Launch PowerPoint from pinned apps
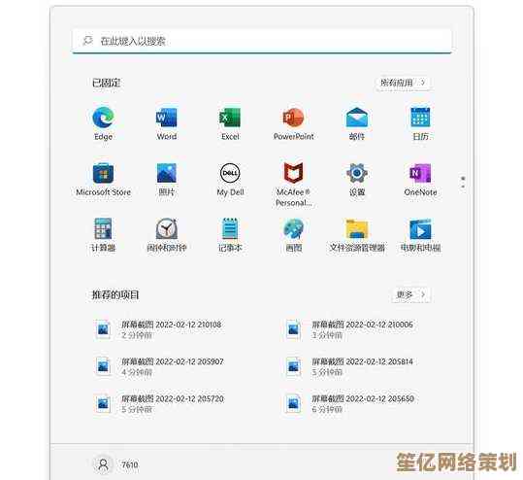 (x=293, y=123)
